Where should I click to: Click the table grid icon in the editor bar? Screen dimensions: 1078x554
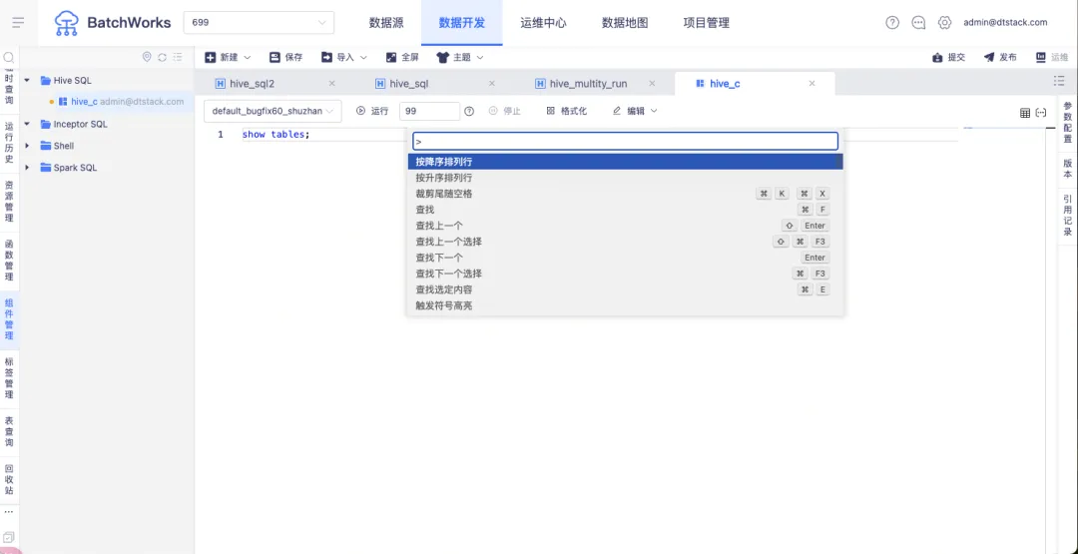coord(1025,113)
